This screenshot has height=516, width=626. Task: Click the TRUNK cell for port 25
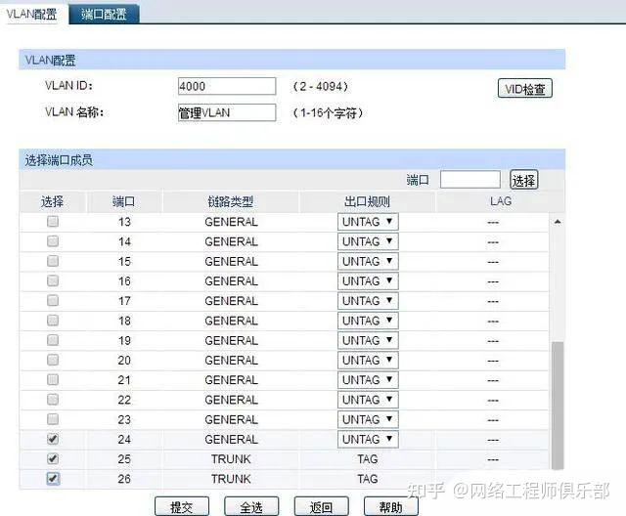231,459
